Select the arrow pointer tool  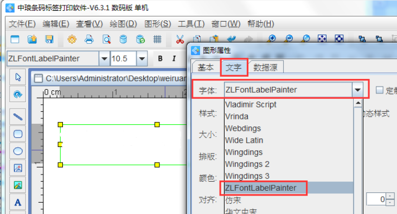coord(18,77)
